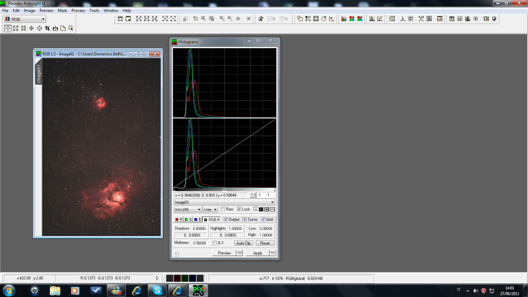Click the Shadows value field
528x297 pixels.
[199, 228]
